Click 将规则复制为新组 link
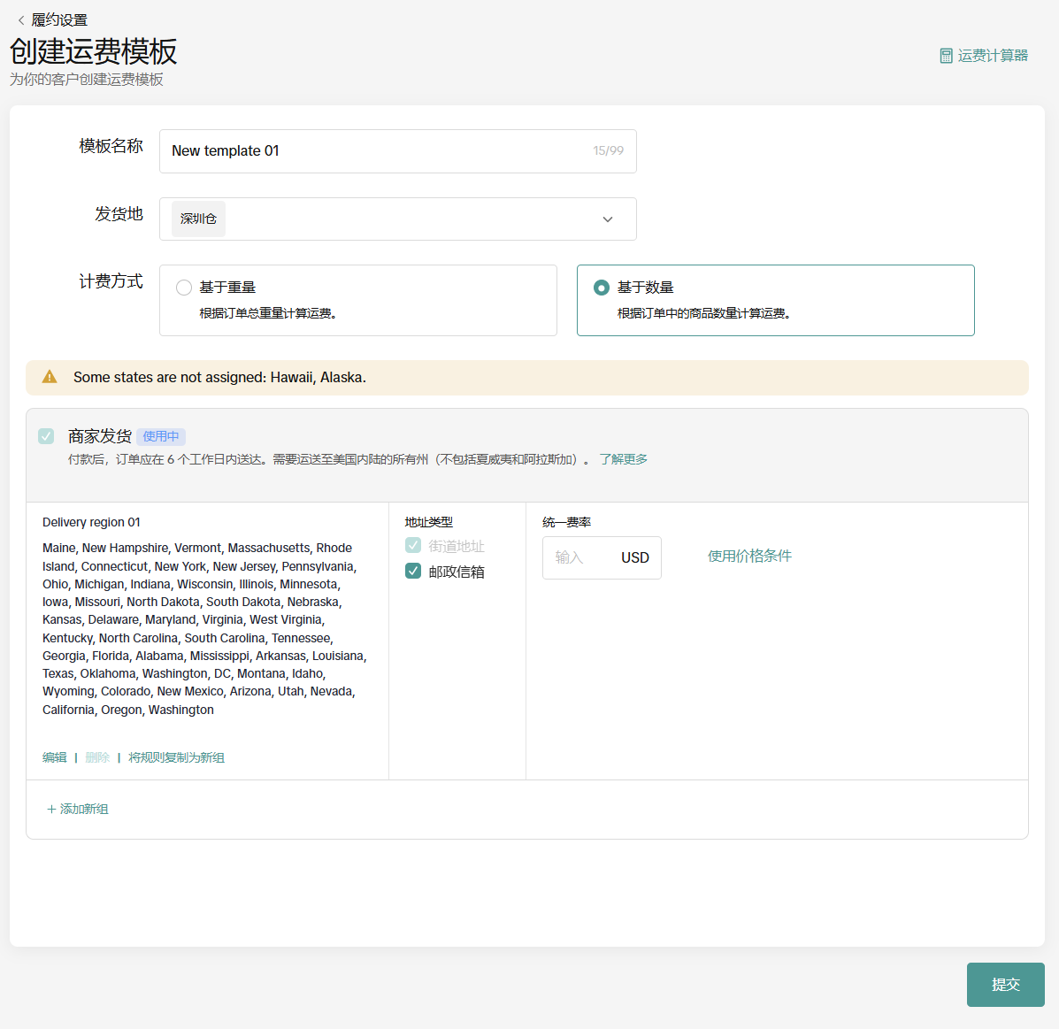This screenshot has width=1059, height=1029. point(176,757)
